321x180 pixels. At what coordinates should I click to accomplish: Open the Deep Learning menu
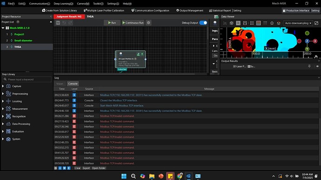(63, 4)
